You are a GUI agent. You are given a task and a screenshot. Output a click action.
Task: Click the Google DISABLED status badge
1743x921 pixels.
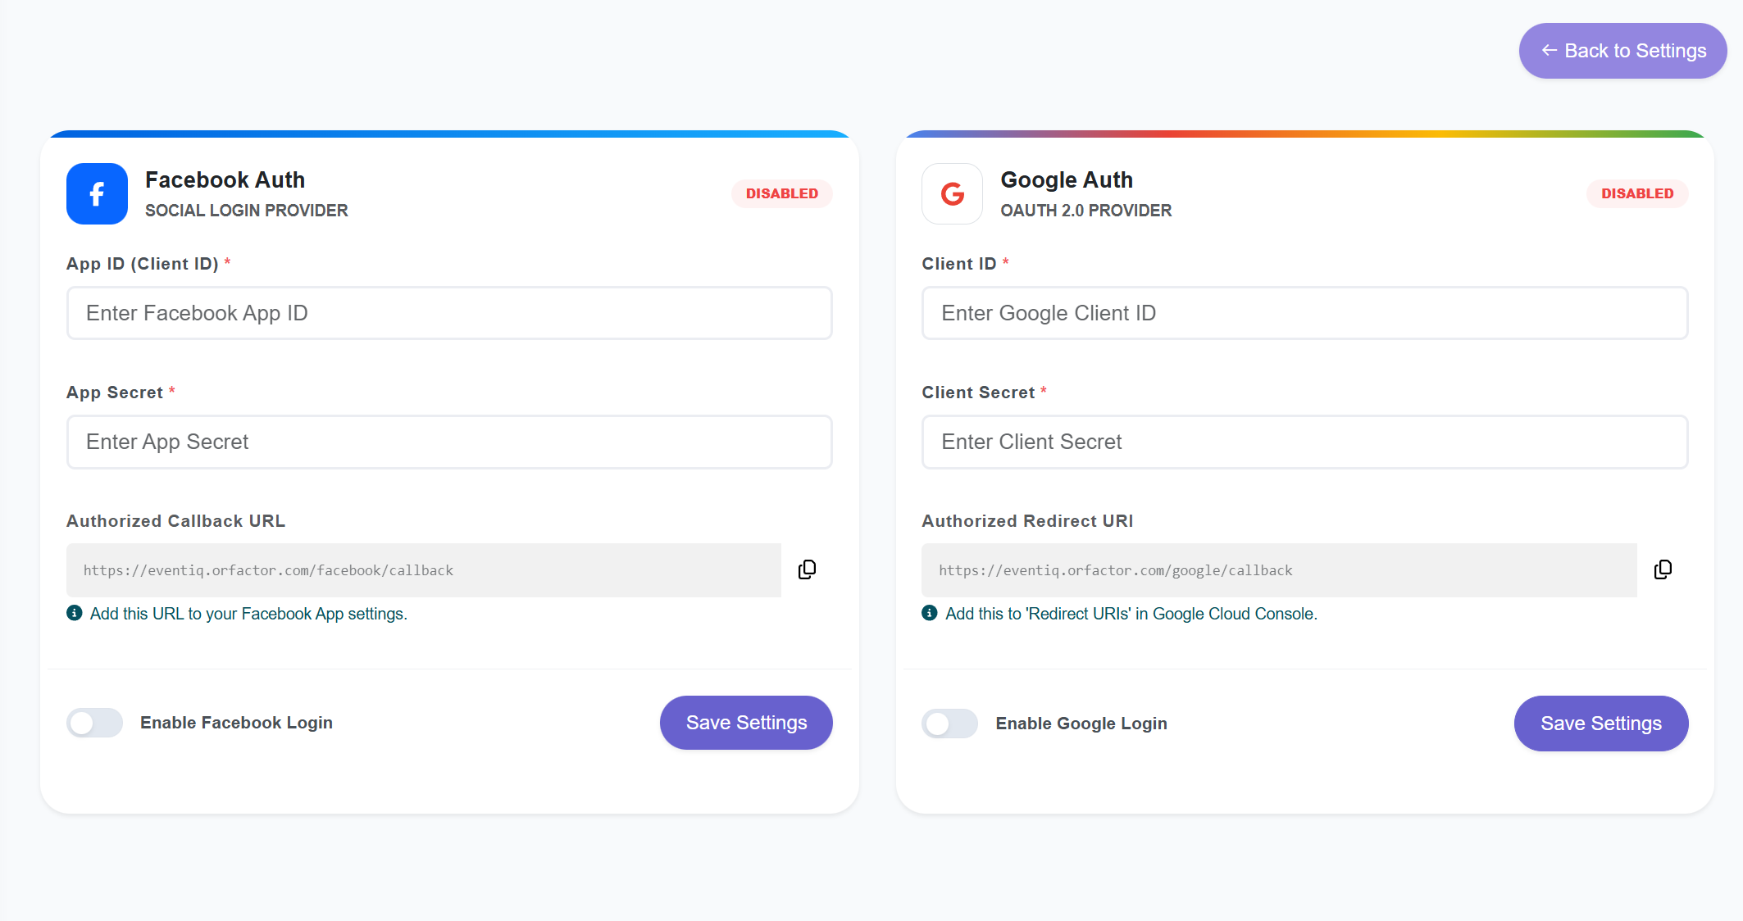pos(1636,193)
